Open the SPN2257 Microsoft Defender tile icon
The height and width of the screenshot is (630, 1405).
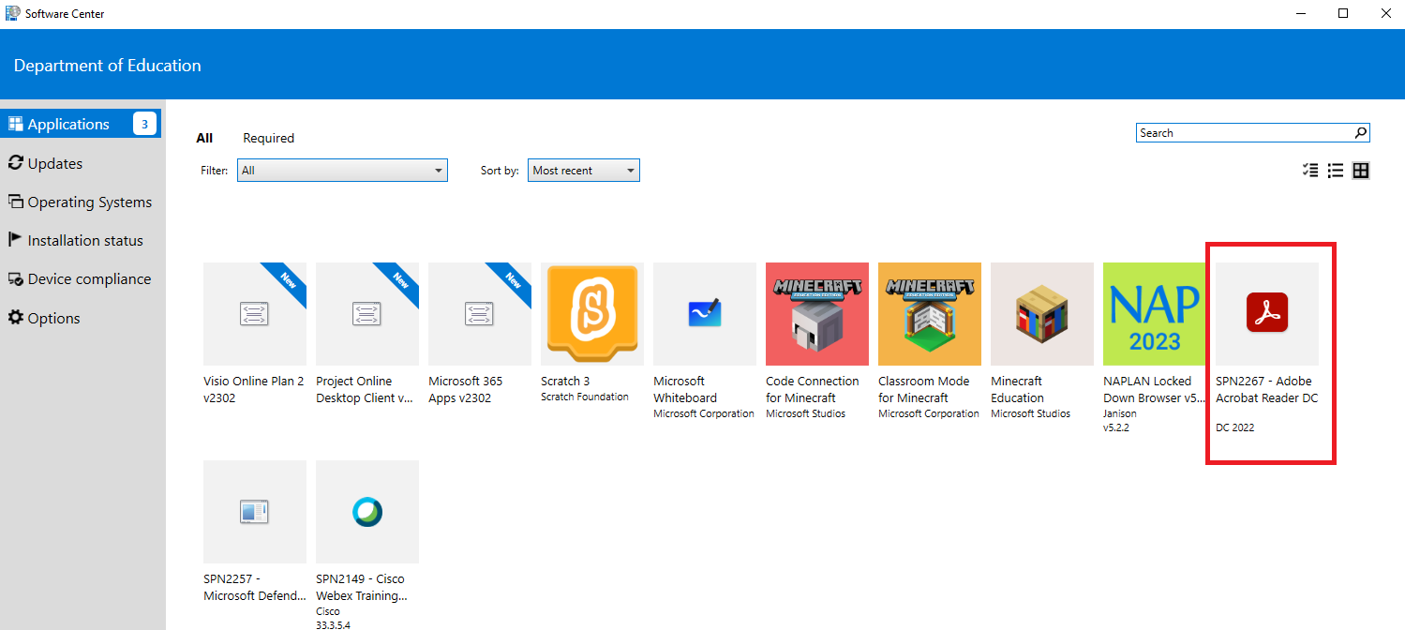tap(255, 512)
